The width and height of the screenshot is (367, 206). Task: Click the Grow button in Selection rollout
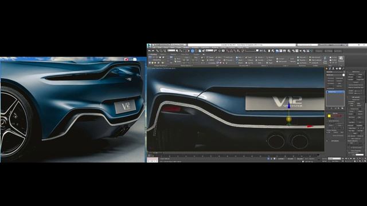(339, 125)
